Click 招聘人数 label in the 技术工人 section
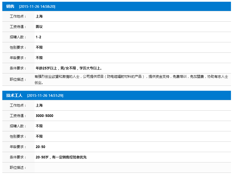This screenshot has width=235, height=176. coord(18,126)
